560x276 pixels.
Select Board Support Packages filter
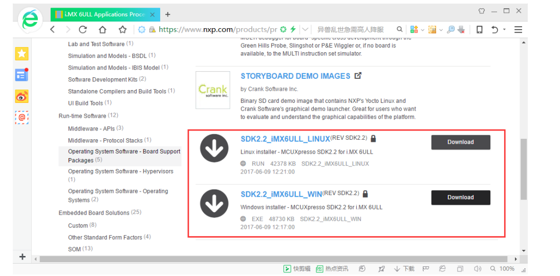tap(120, 156)
